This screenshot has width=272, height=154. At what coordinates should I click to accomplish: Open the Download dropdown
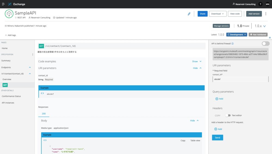point(218,14)
